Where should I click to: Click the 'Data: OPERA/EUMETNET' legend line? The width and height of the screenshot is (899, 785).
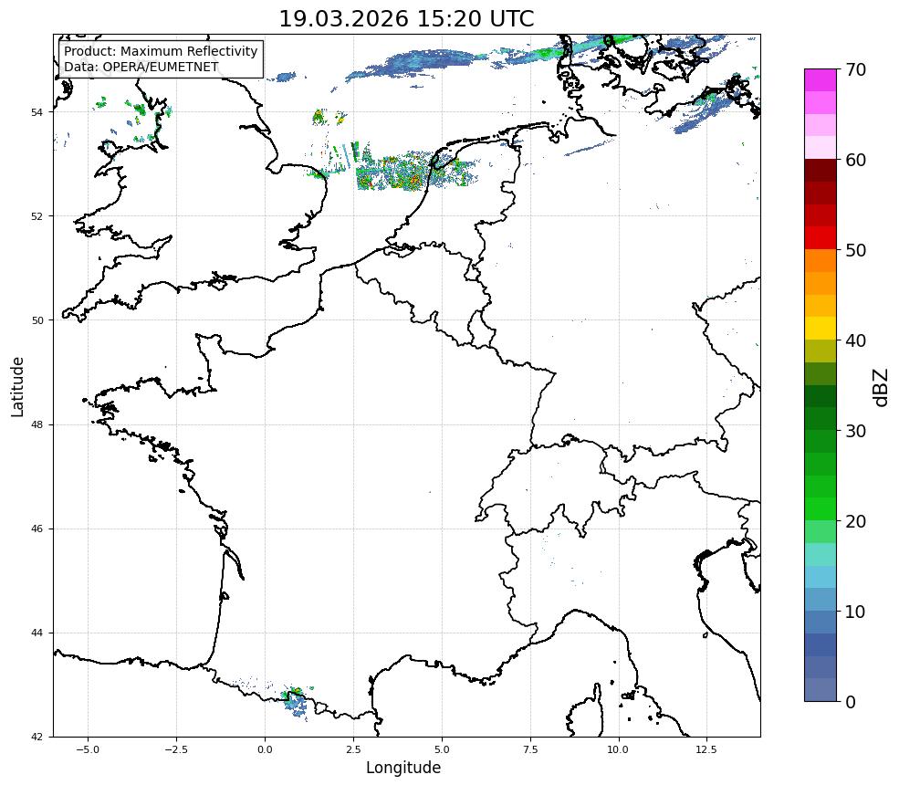click(x=141, y=67)
